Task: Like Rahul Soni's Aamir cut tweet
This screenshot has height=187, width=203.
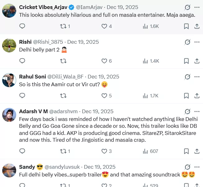Action: (104, 96)
